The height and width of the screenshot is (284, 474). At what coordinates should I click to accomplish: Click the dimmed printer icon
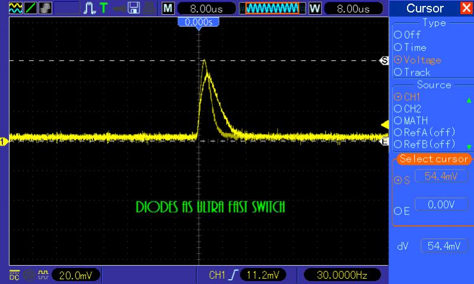point(149,8)
